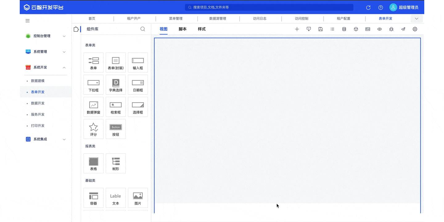
Task: Click the import download icon
Action: pyautogui.click(x=309, y=29)
